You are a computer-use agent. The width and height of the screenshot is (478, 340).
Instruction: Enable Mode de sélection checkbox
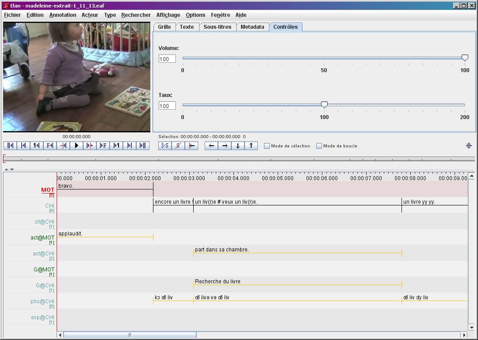pyautogui.click(x=267, y=146)
